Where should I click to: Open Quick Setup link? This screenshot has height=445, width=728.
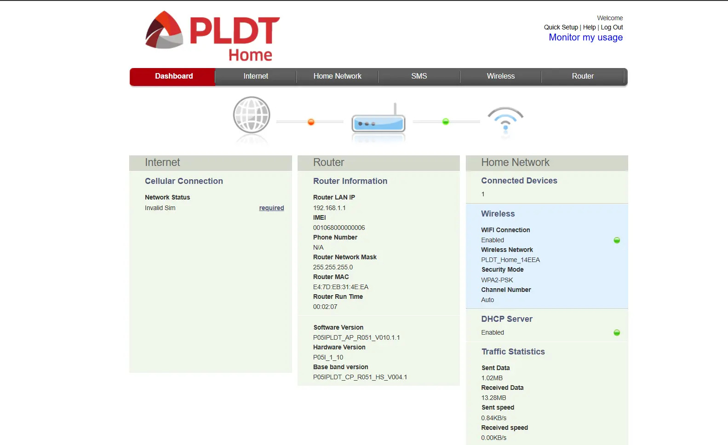[561, 27]
